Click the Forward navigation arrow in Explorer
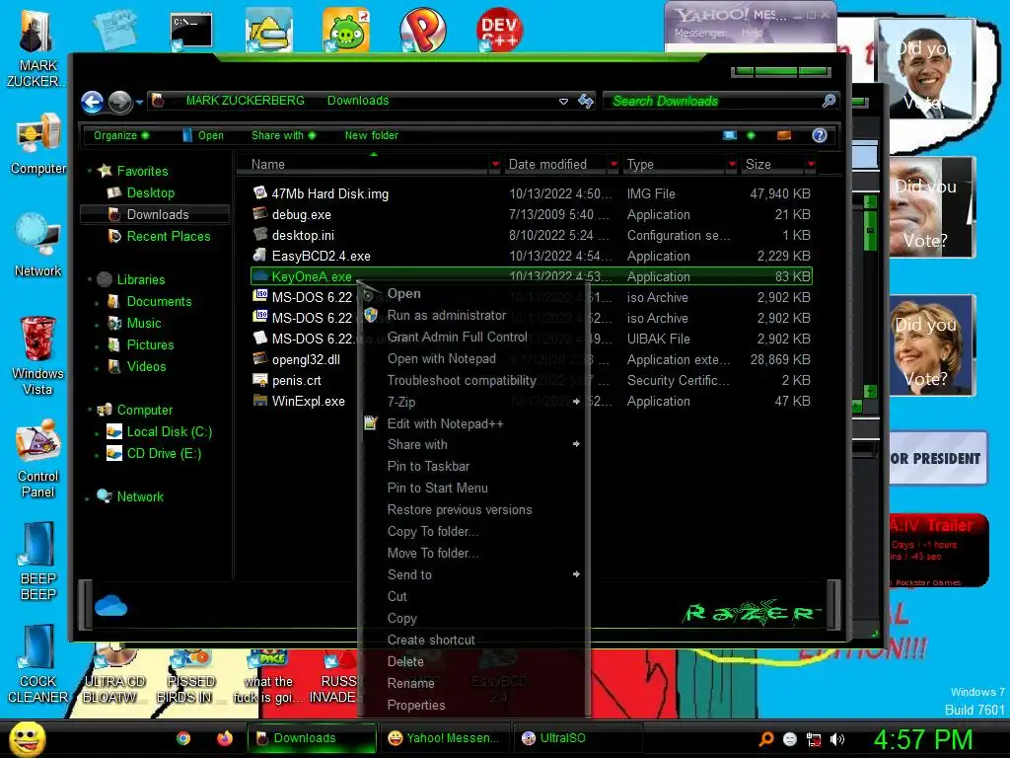 tap(119, 102)
